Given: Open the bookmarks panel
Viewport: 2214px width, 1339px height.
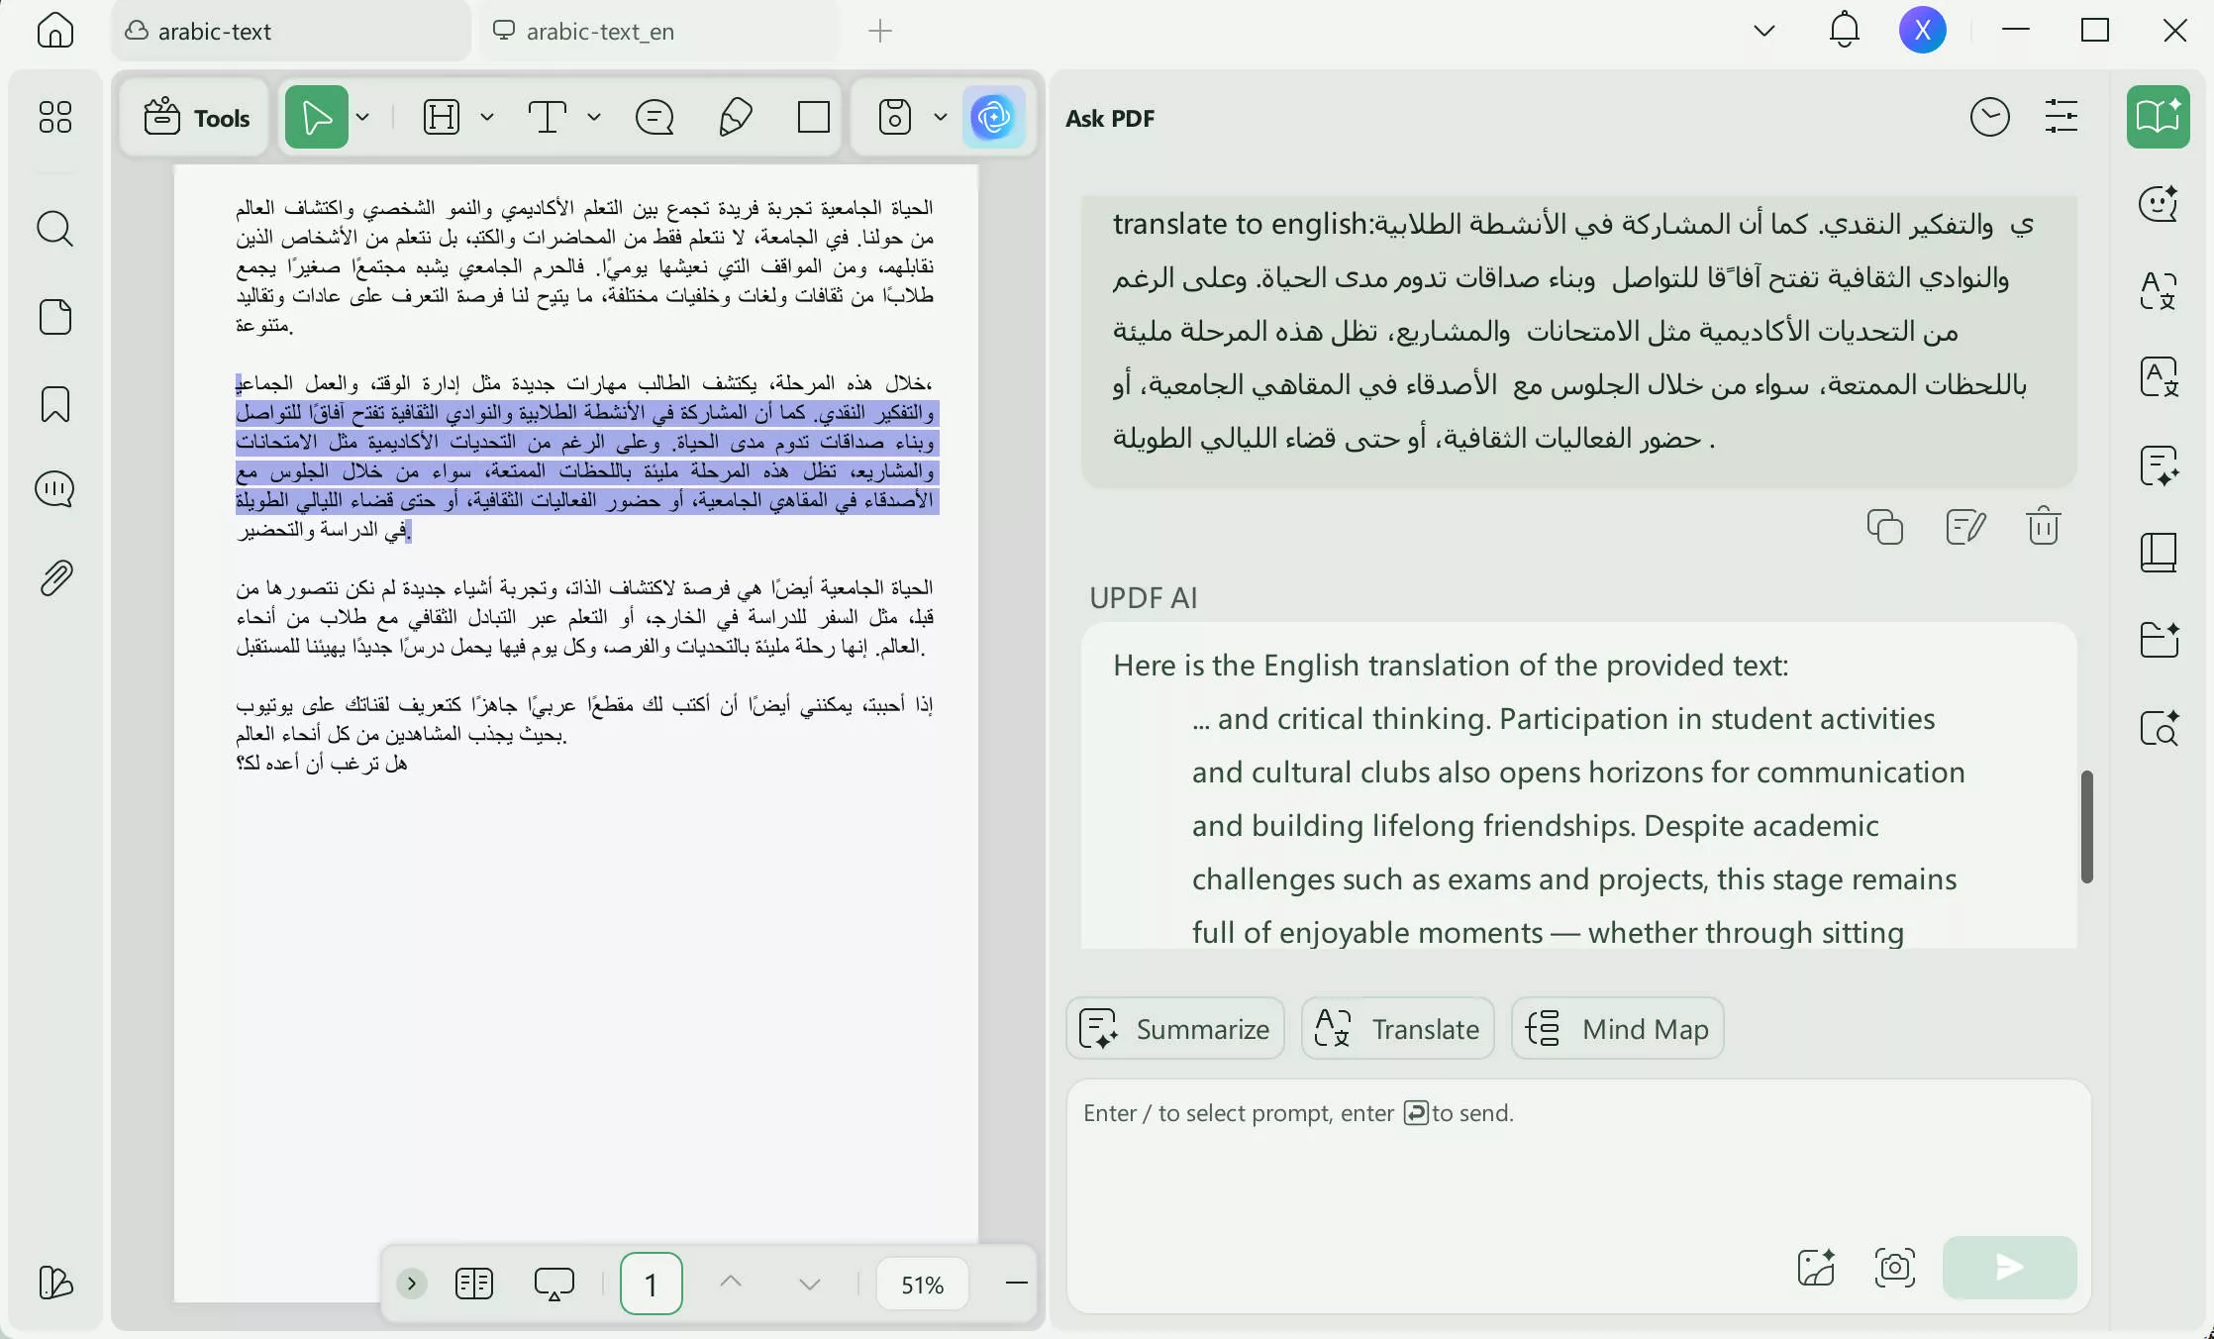Looking at the screenshot, I should point(54,404).
